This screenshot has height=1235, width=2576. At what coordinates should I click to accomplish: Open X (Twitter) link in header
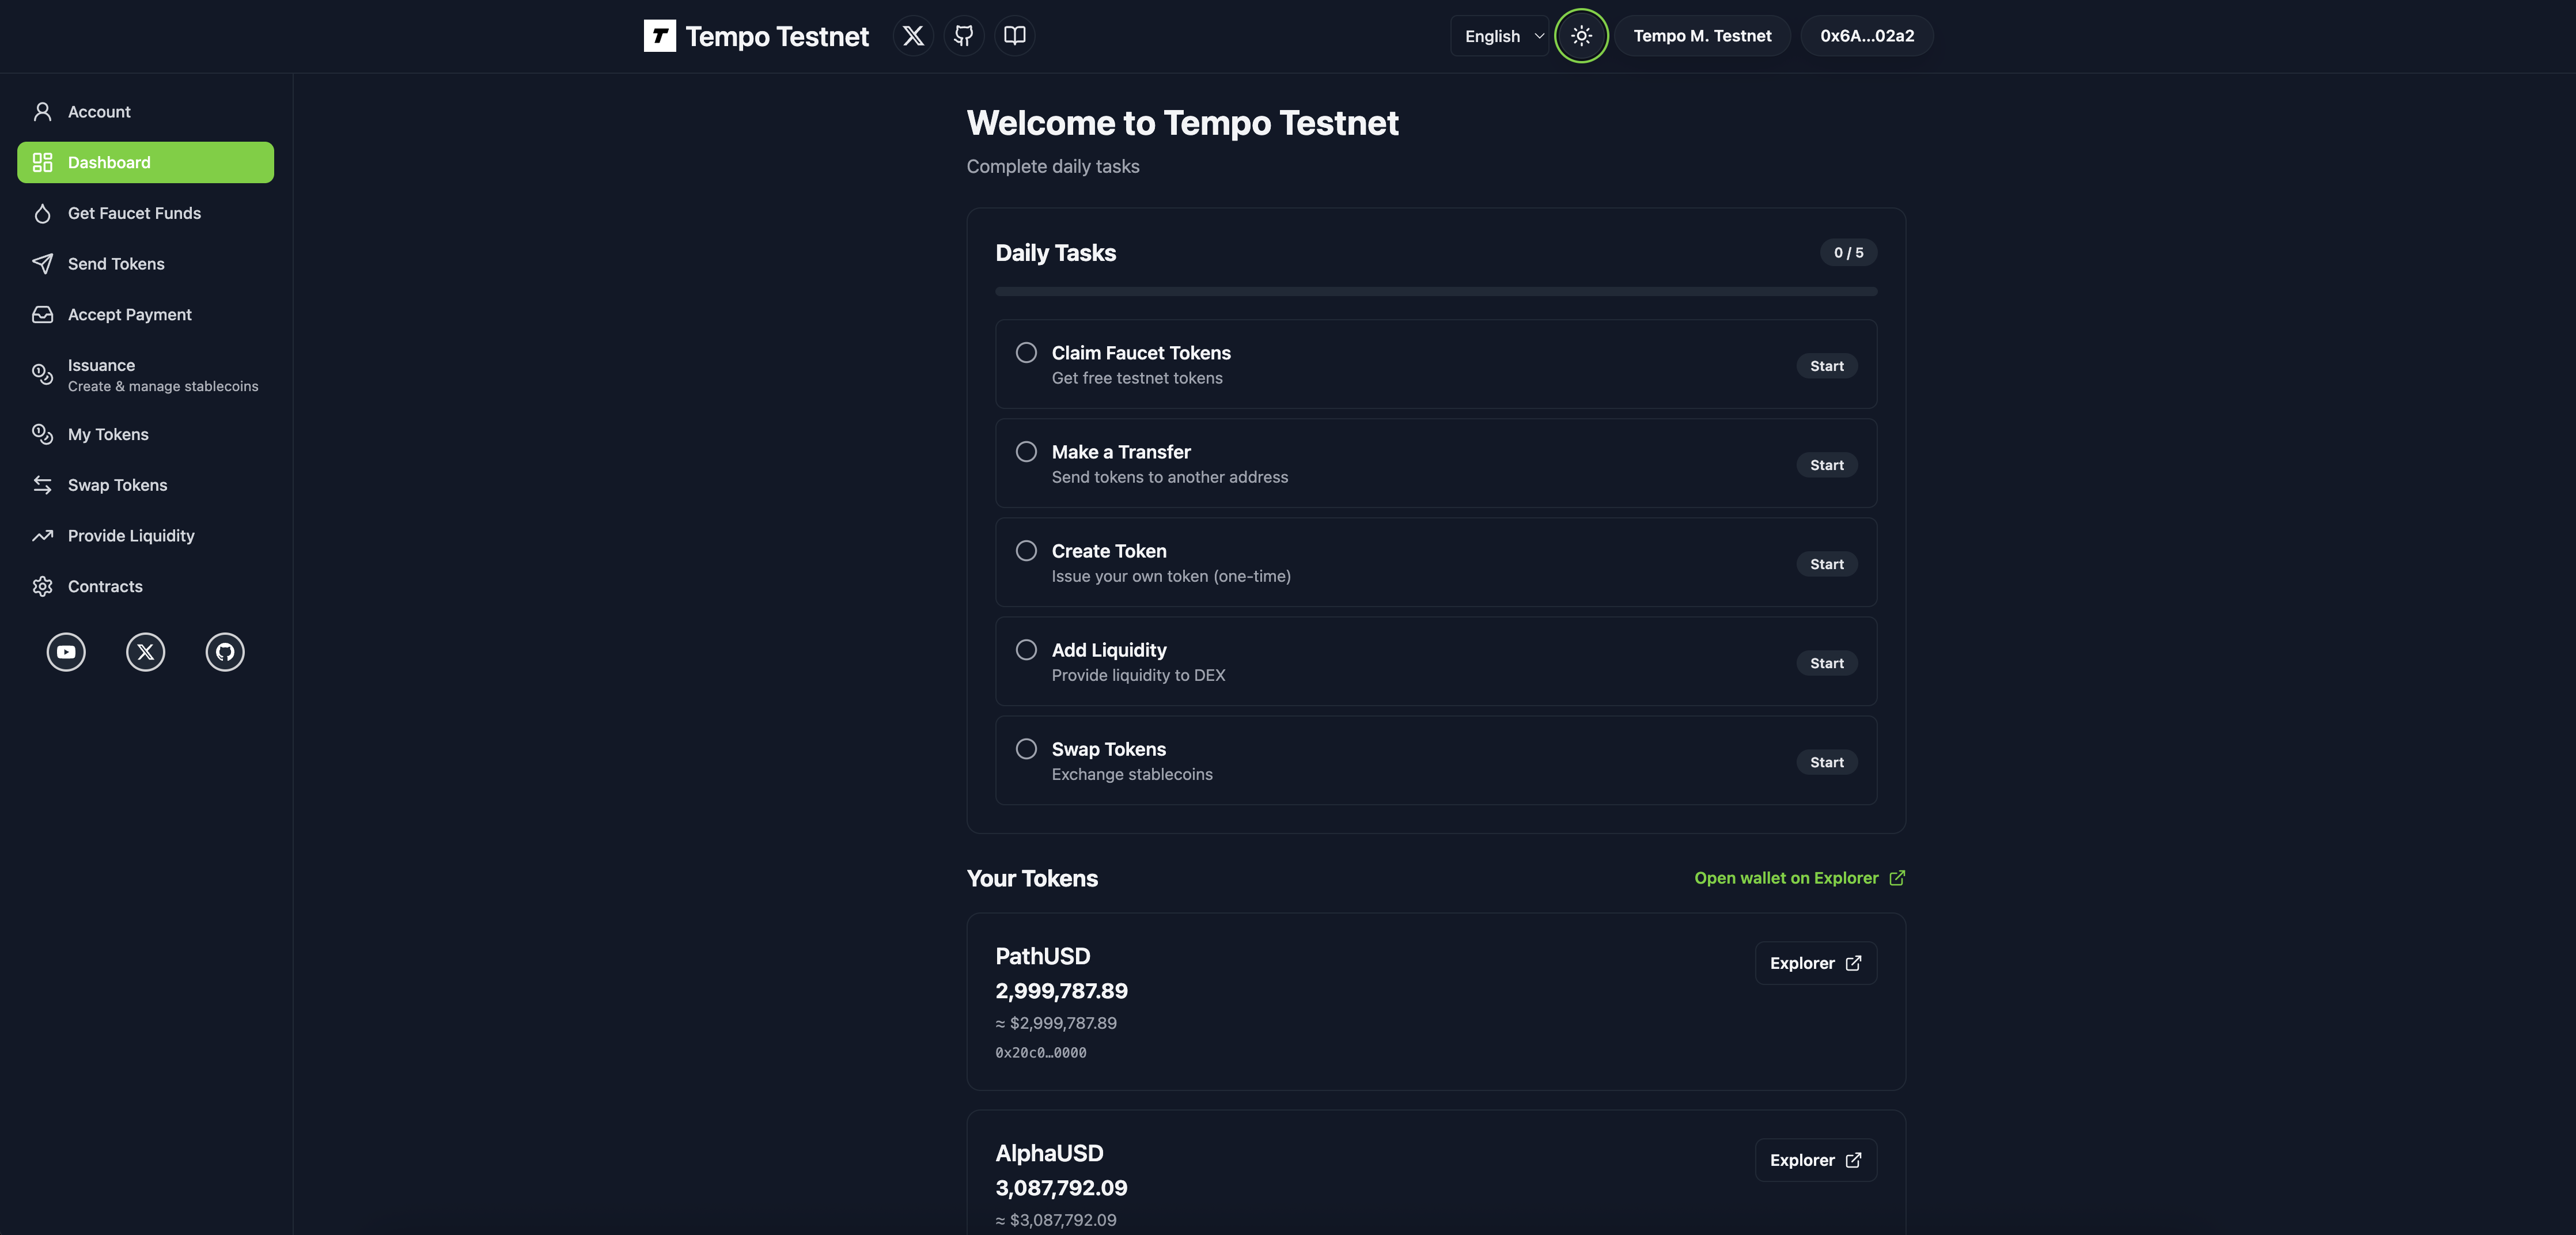tap(913, 36)
